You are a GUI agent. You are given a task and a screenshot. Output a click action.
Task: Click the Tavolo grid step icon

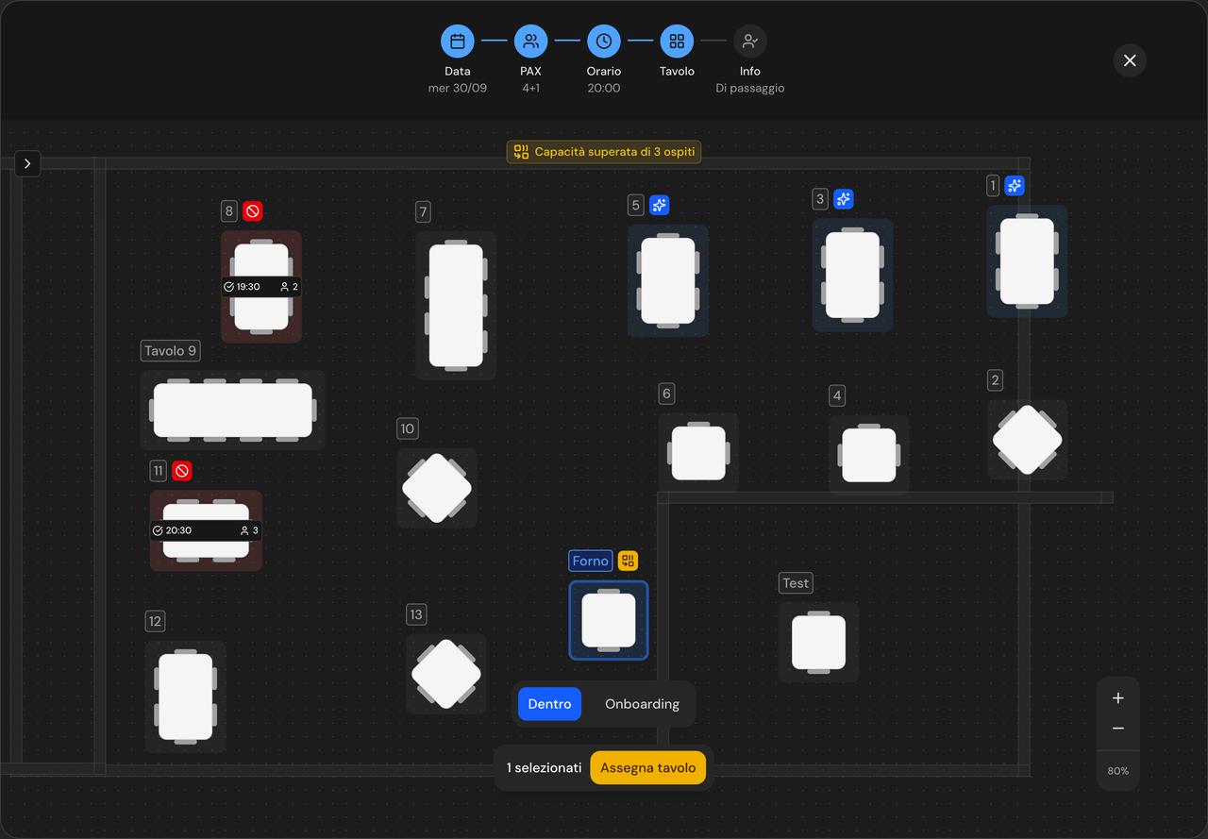(x=677, y=42)
